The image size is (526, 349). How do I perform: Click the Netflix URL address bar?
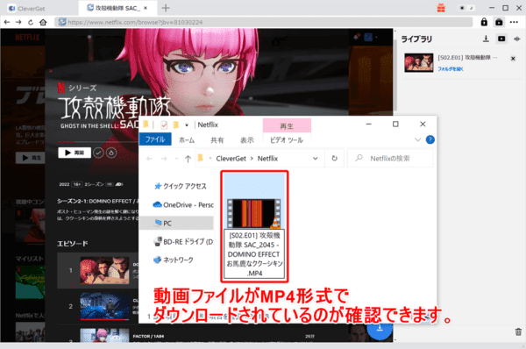coord(263,22)
